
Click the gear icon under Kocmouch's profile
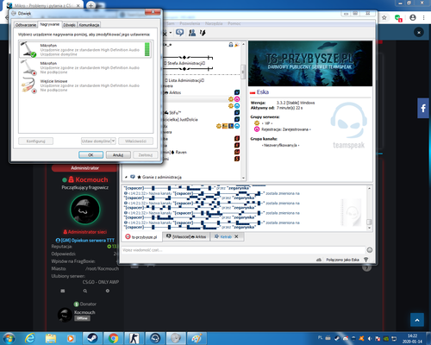click(108, 291)
